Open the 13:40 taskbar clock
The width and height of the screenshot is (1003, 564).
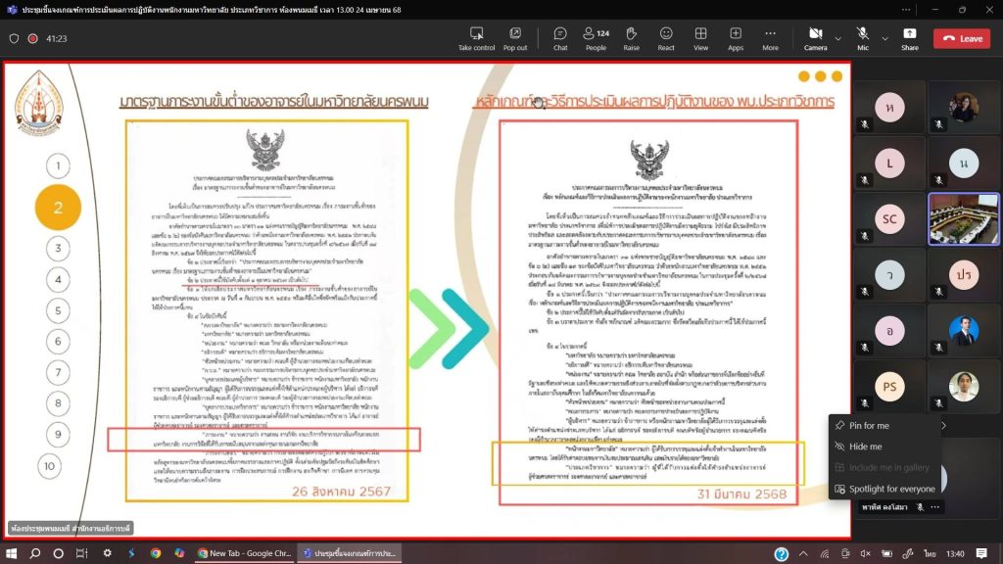pyautogui.click(x=955, y=554)
